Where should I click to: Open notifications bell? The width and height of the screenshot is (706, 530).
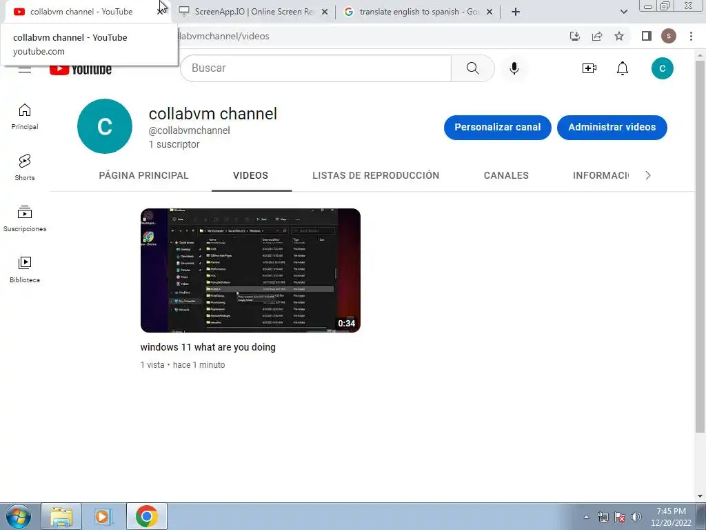[x=623, y=68]
